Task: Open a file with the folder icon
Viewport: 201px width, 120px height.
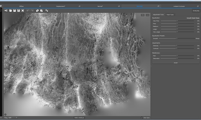Action: pos(10,11)
